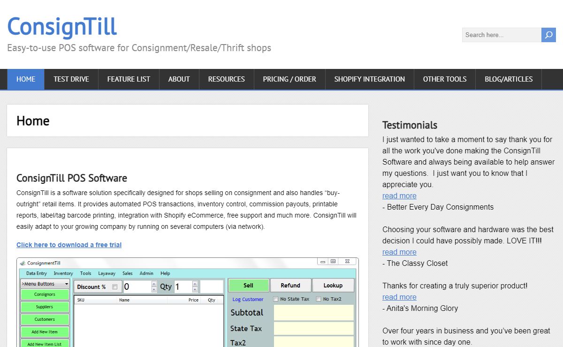This screenshot has height=347, width=563.
Task: Toggle the No State Tax checkbox
Action: pos(276,299)
